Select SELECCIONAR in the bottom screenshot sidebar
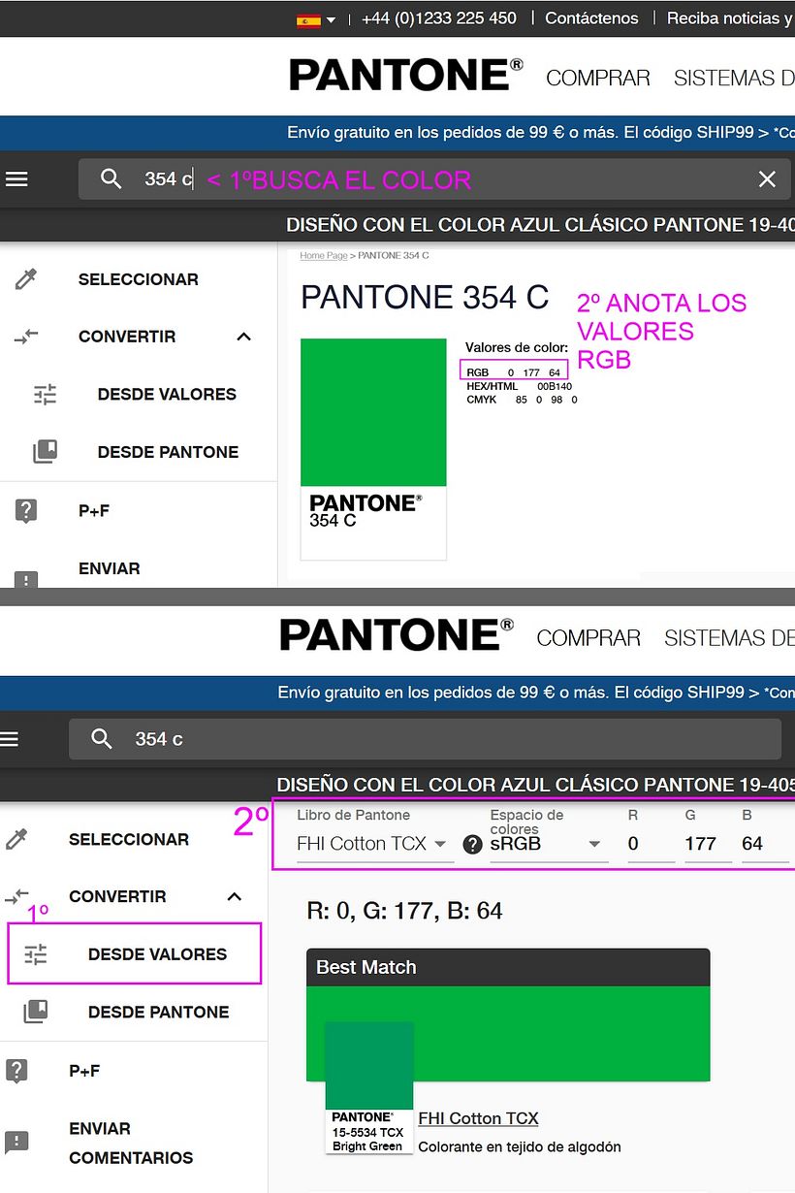This screenshot has height=1193, width=795. [129, 839]
